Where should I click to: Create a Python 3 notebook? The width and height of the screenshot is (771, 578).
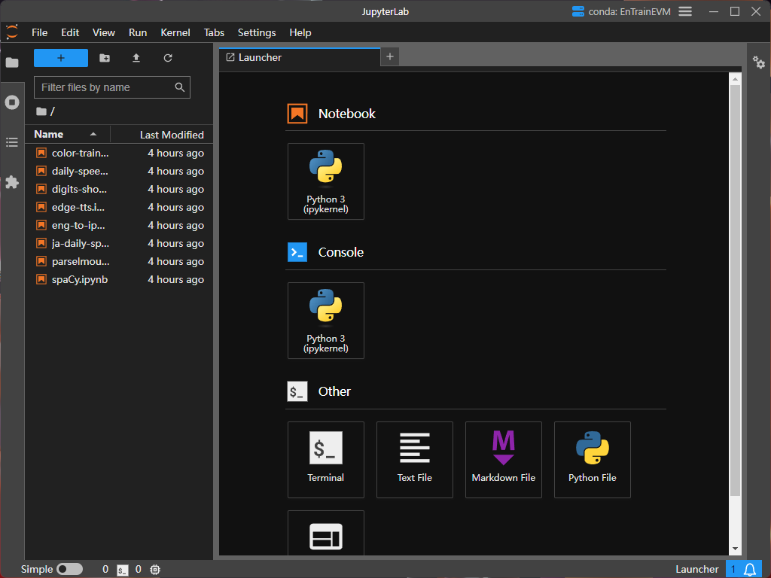[326, 181]
